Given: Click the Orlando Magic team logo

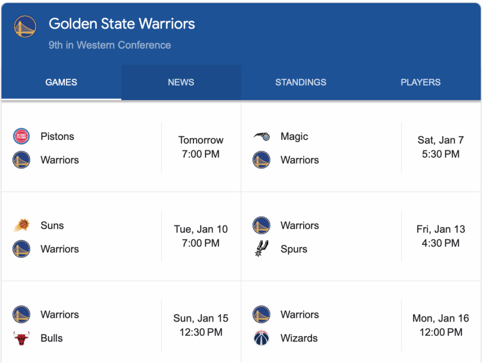Looking at the screenshot, I should click(261, 136).
